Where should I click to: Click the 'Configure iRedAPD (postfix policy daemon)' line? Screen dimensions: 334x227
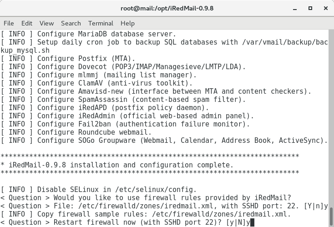[x=105, y=108]
